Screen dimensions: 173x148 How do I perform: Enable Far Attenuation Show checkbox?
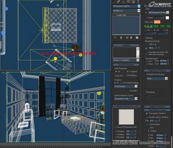tap(146, 64)
